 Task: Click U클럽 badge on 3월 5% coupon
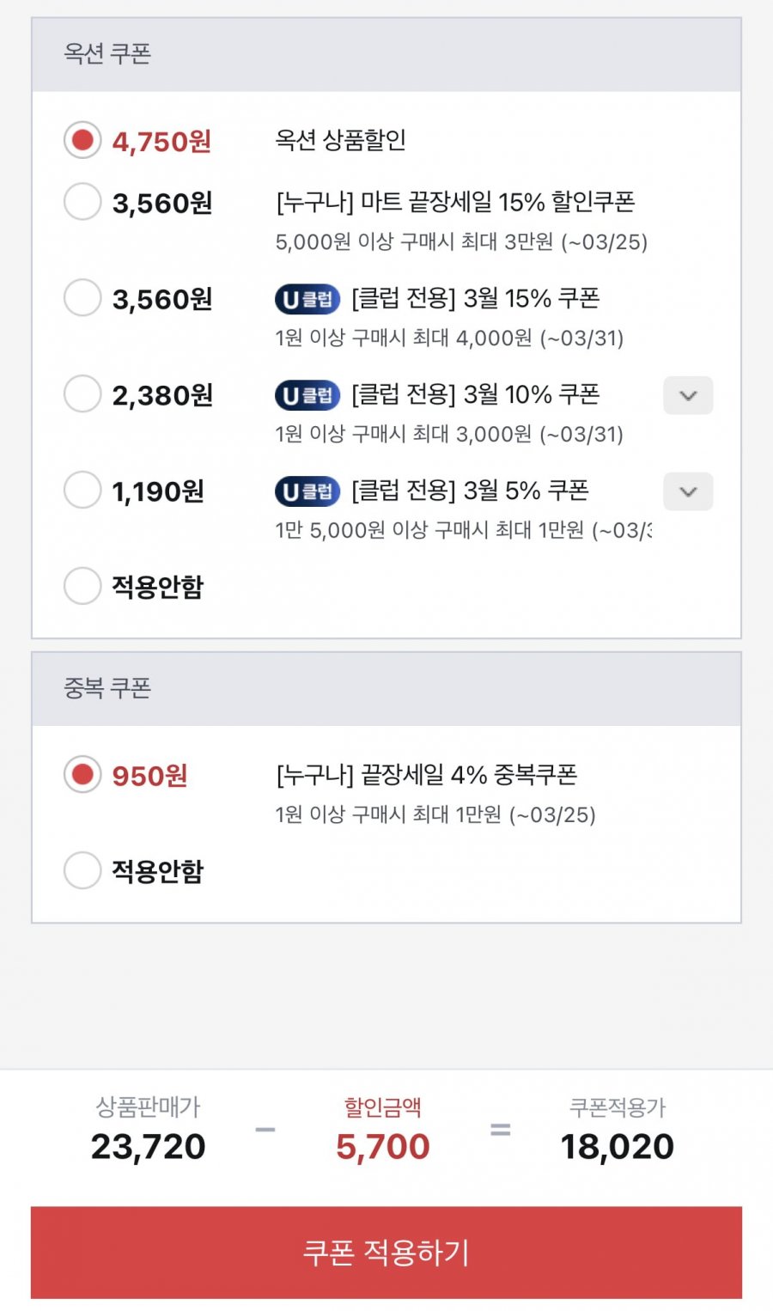coord(307,491)
